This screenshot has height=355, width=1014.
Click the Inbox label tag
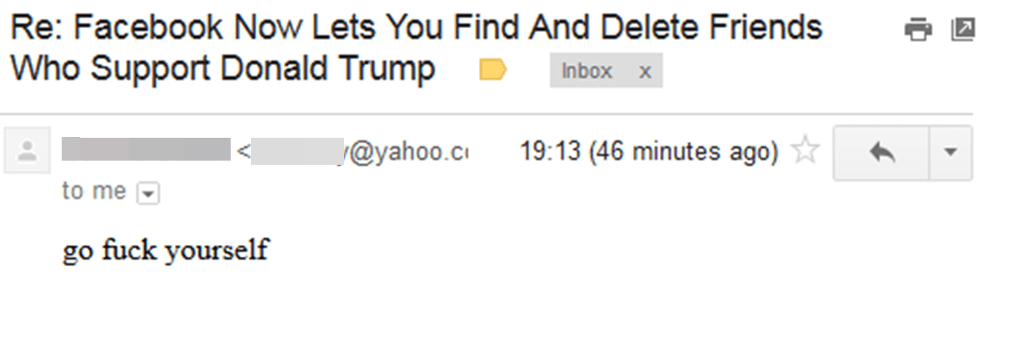[x=586, y=71]
